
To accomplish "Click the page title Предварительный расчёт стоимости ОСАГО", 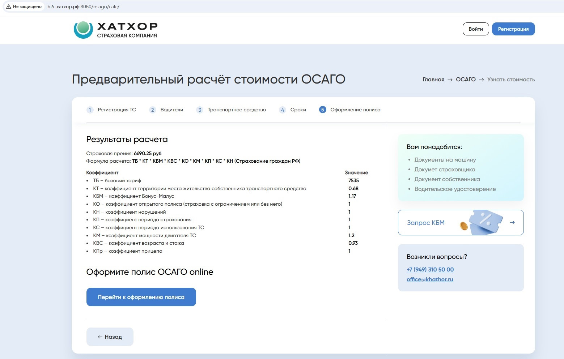I will pyautogui.click(x=209, y=79).
